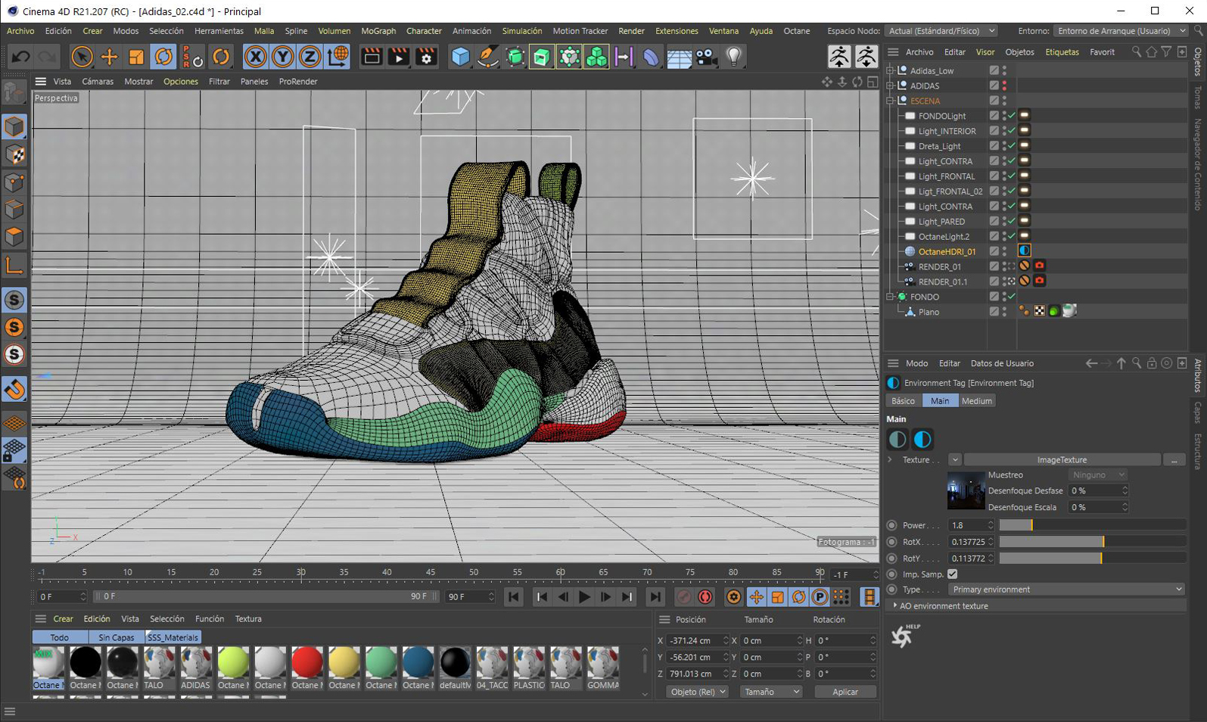Select the axis L tool
Viewport: 1207px width, 722px height.
[14, 264]
